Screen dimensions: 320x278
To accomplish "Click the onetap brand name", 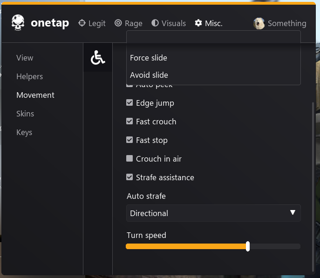I will (x=50, y=23).
